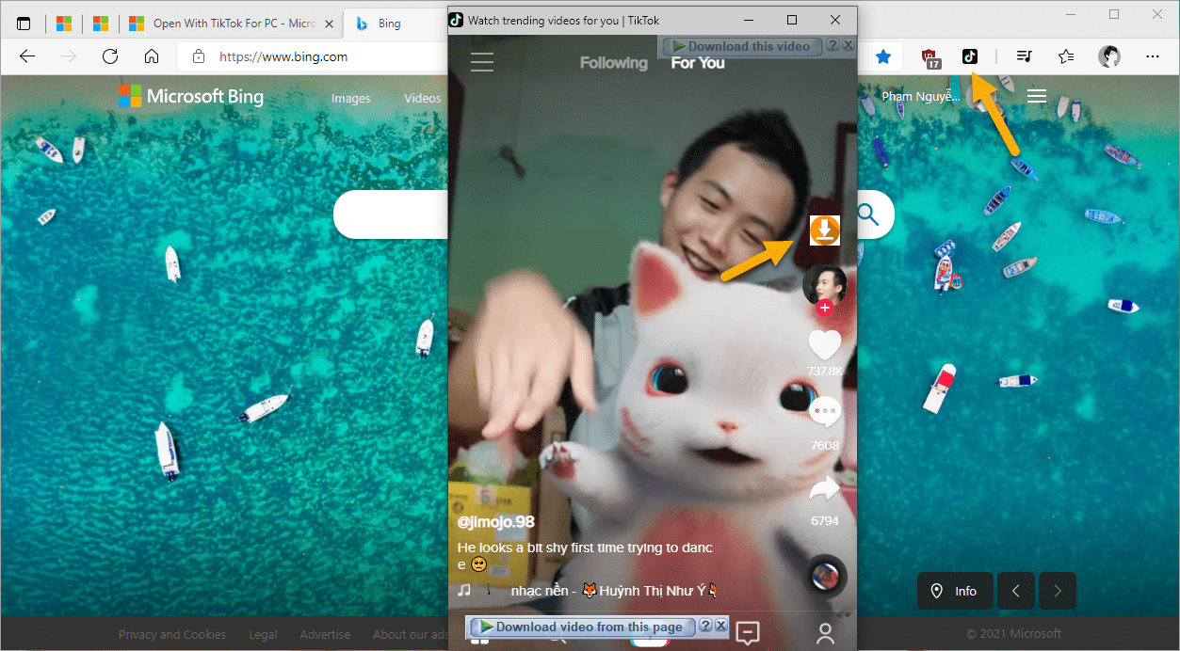
Task: Click Download video from this page
Action: (582, 627)
